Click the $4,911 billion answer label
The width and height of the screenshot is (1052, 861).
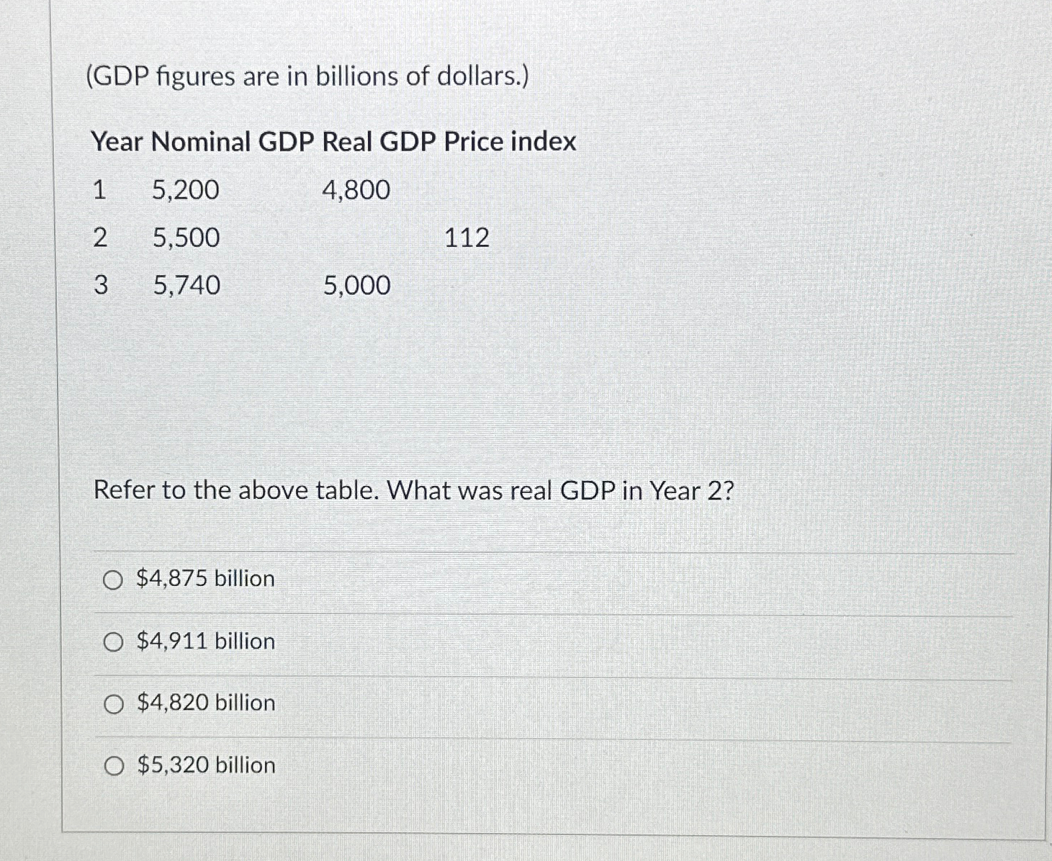point(204,641)
